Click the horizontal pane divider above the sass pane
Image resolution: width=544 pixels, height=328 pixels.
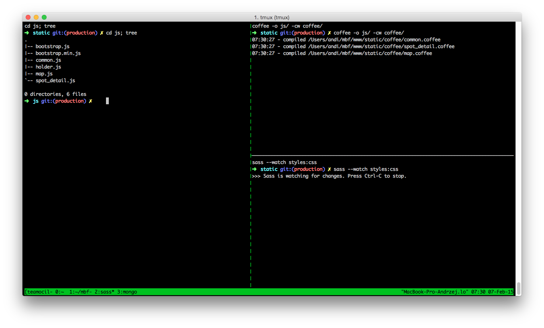tap(382, 155)
